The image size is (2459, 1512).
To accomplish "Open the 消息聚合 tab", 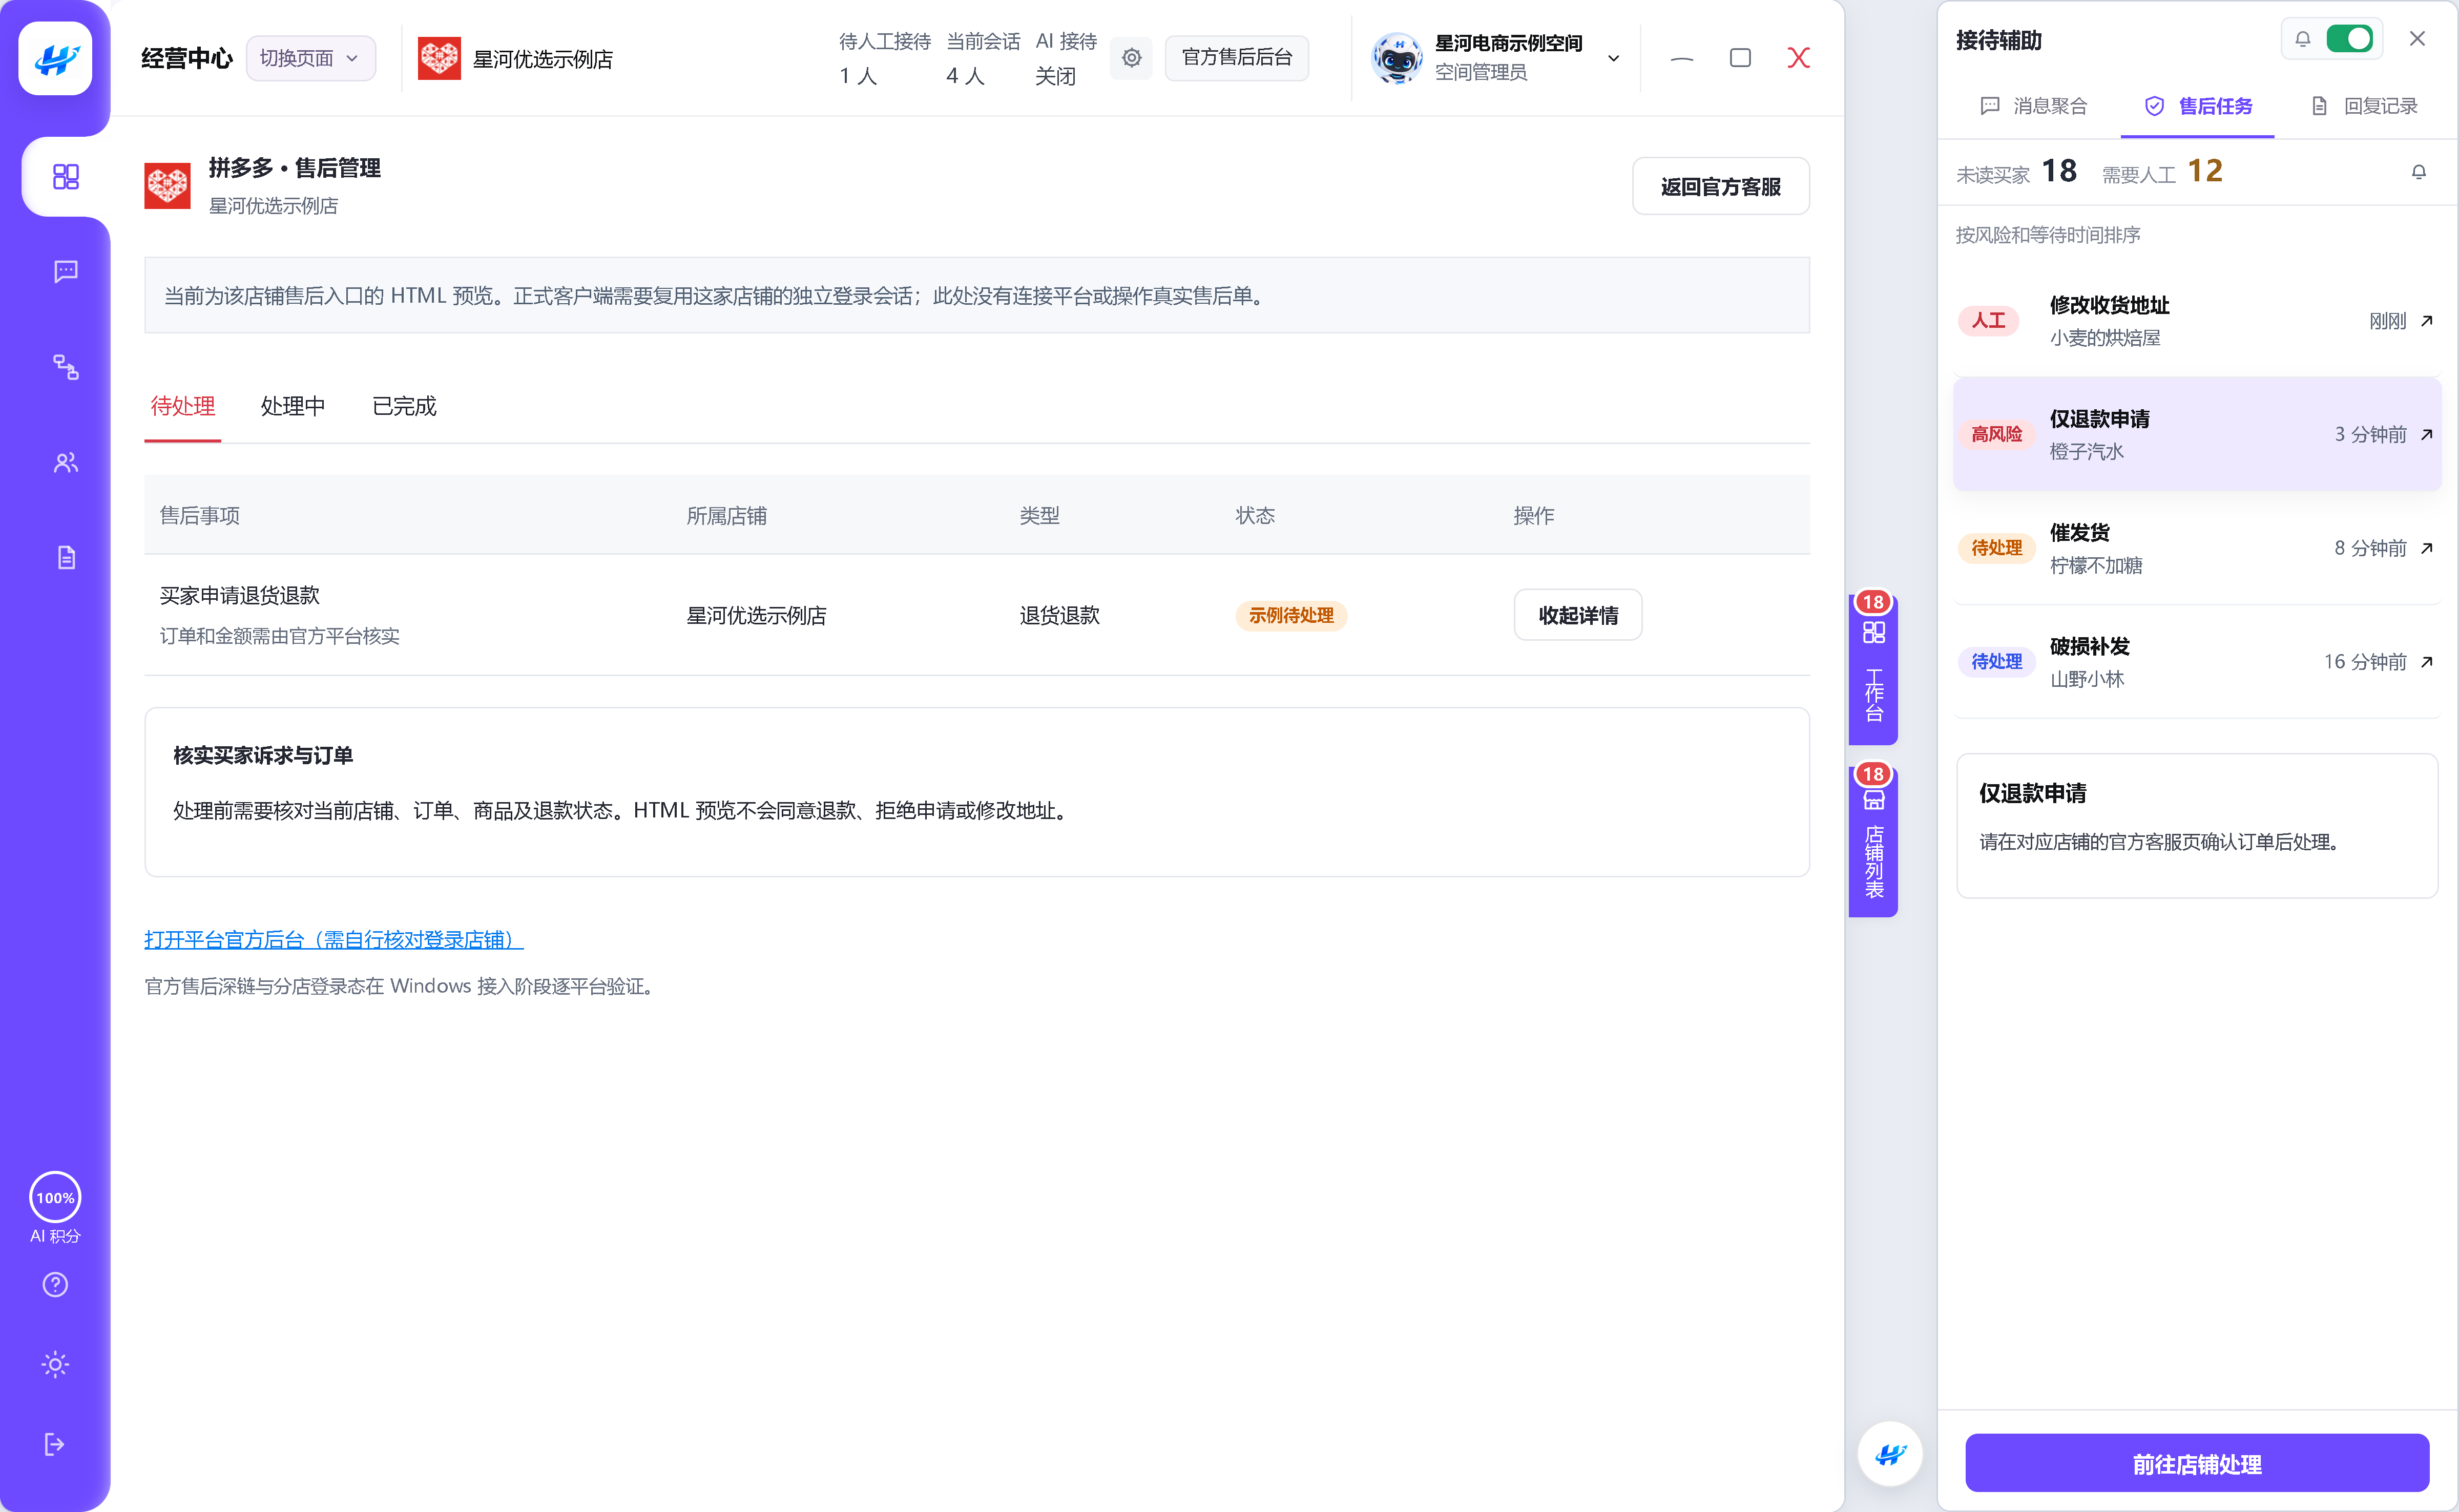I will (x=2033, y=106).
